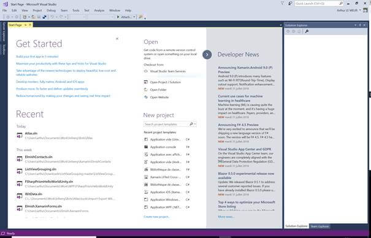
Task: Click the Visual Studio Team Services cloud icon
Action: (x=146, y=71)
